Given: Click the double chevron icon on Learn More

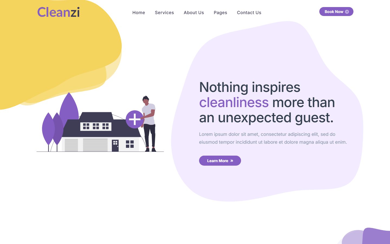Looking at the screenshot, I should coord(232,161).
